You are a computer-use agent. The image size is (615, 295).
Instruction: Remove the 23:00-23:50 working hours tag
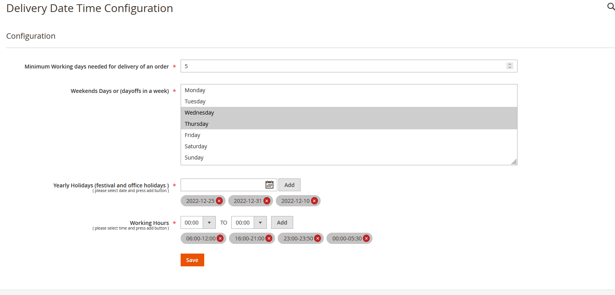tap(318, 238)
